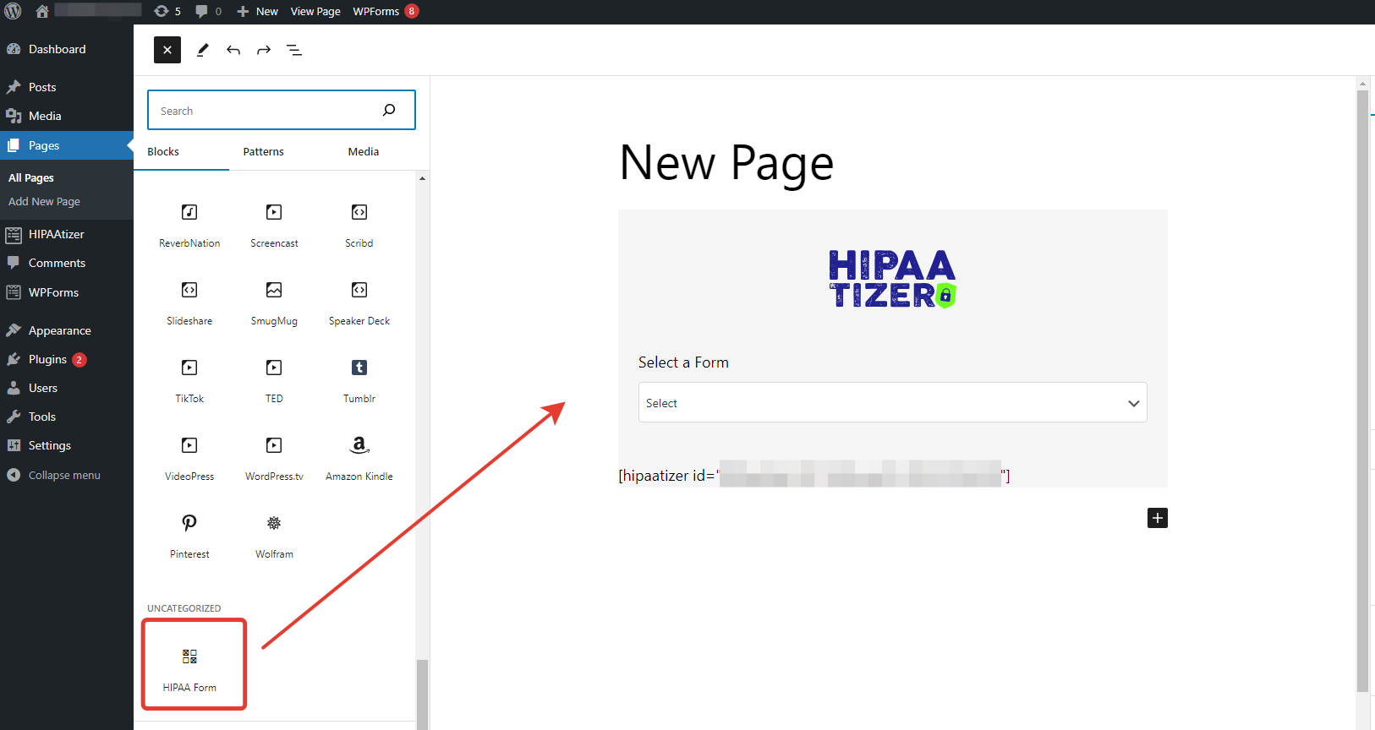
Task: Switch to the Media tab
Action: (x=363, y=152)
